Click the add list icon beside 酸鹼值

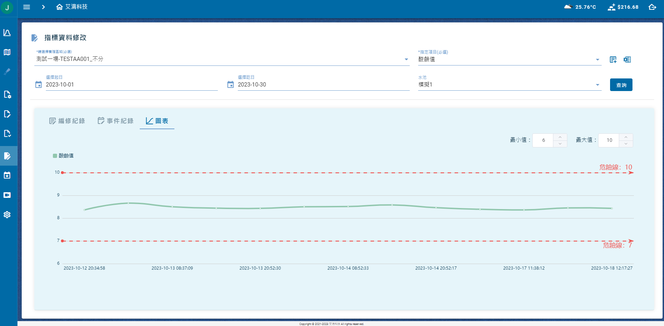coord(613,60)
